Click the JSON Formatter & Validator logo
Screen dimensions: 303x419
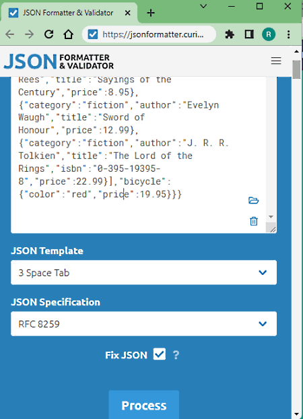click(59, 61)
